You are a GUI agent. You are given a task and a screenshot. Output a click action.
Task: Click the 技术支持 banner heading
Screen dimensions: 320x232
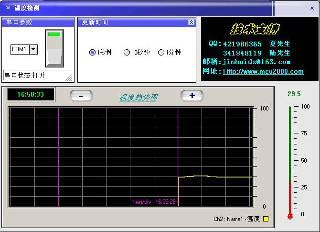pos(255,29)
